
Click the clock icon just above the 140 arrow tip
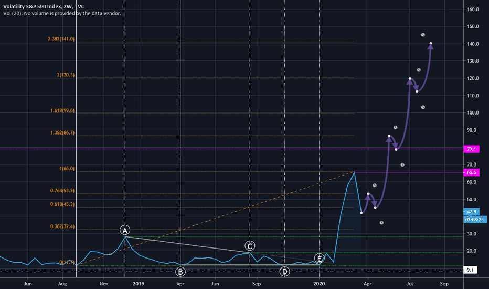point(423,35)
